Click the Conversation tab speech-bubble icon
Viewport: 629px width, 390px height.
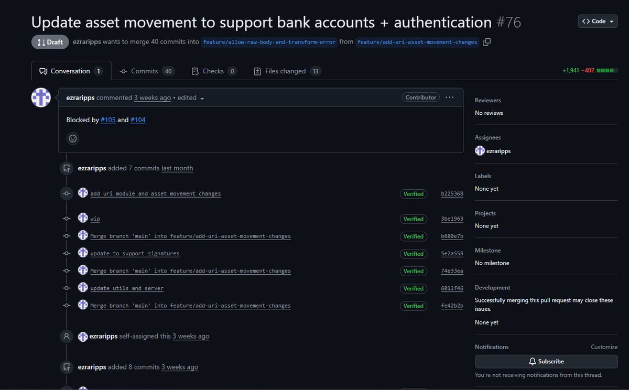tap(44, 71)
